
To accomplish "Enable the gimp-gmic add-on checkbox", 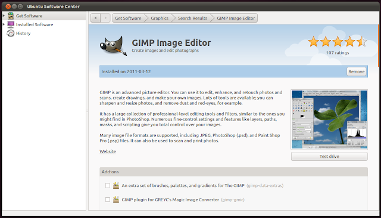I will [x=108, y=200].
